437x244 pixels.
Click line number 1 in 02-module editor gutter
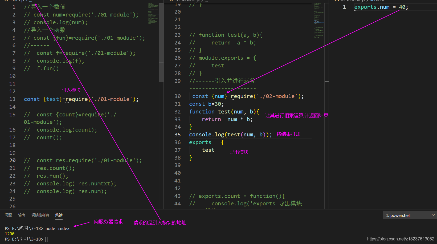point(344,7)
